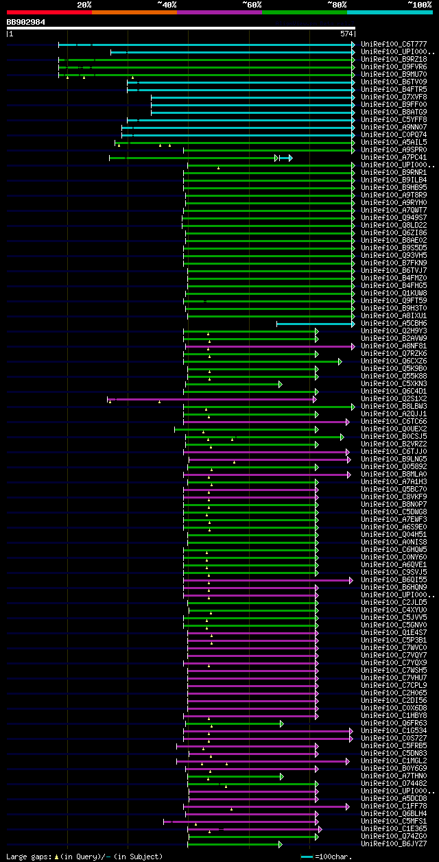Open entry UniRef100_C5XKN3
Viewport: 439px width, 862px height.
click(x=394, y=383)
